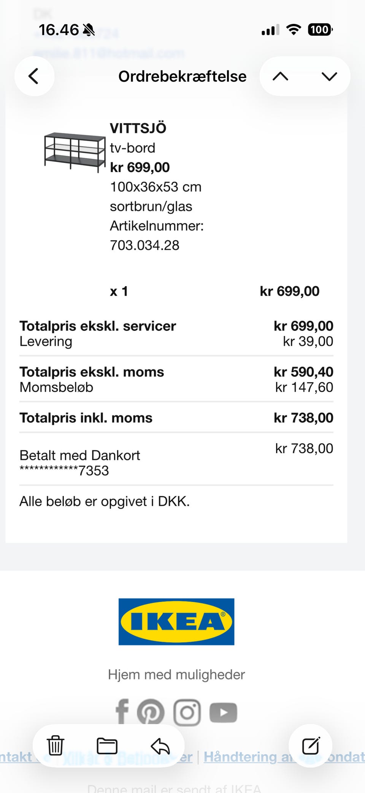Viewport: 365px width, 793px height.
Task: Go back to the inbox list
Action: [34, 76]
